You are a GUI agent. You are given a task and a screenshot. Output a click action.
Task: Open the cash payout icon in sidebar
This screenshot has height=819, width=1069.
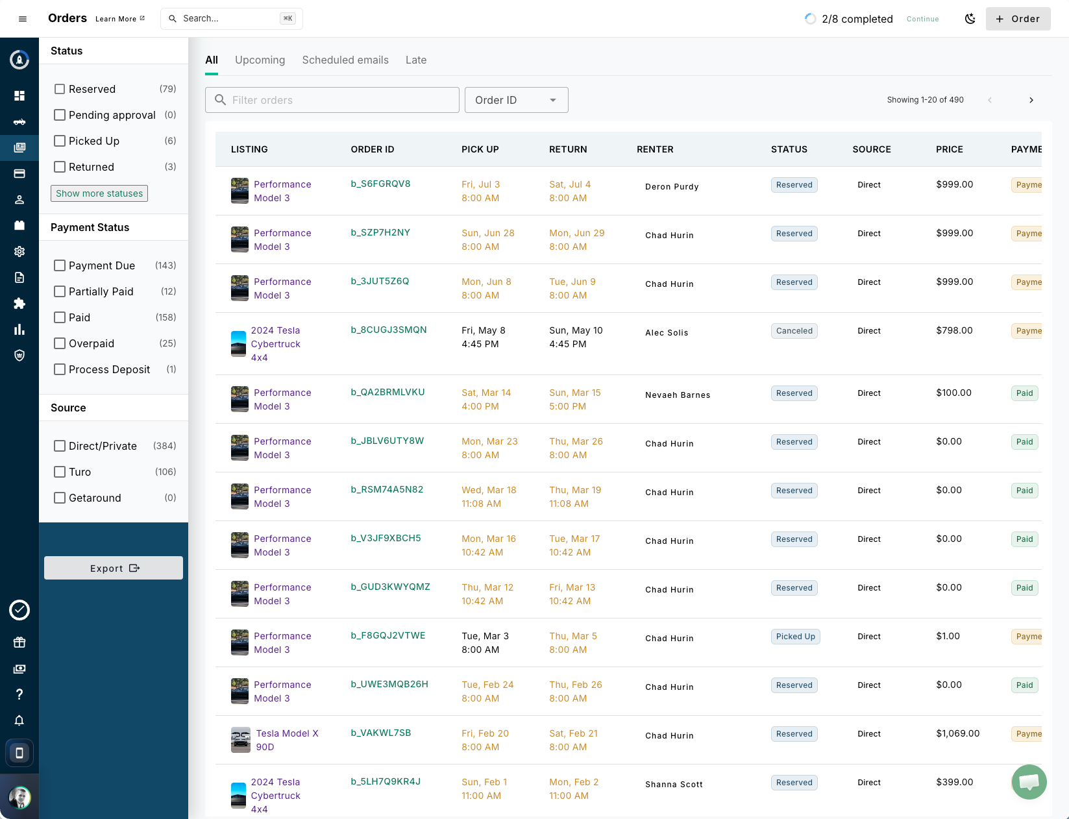(x=19, y=668)
